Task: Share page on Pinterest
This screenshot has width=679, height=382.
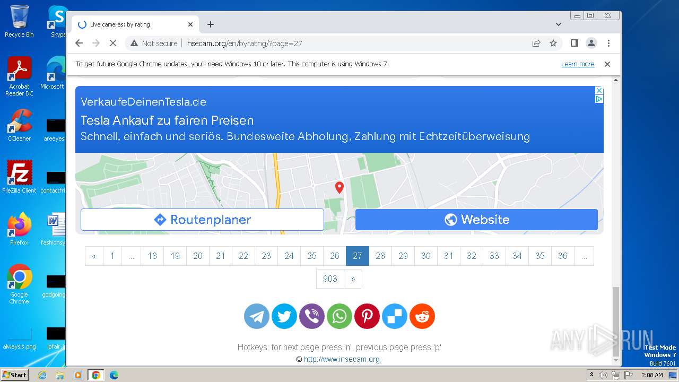Action: click(367, 316)
